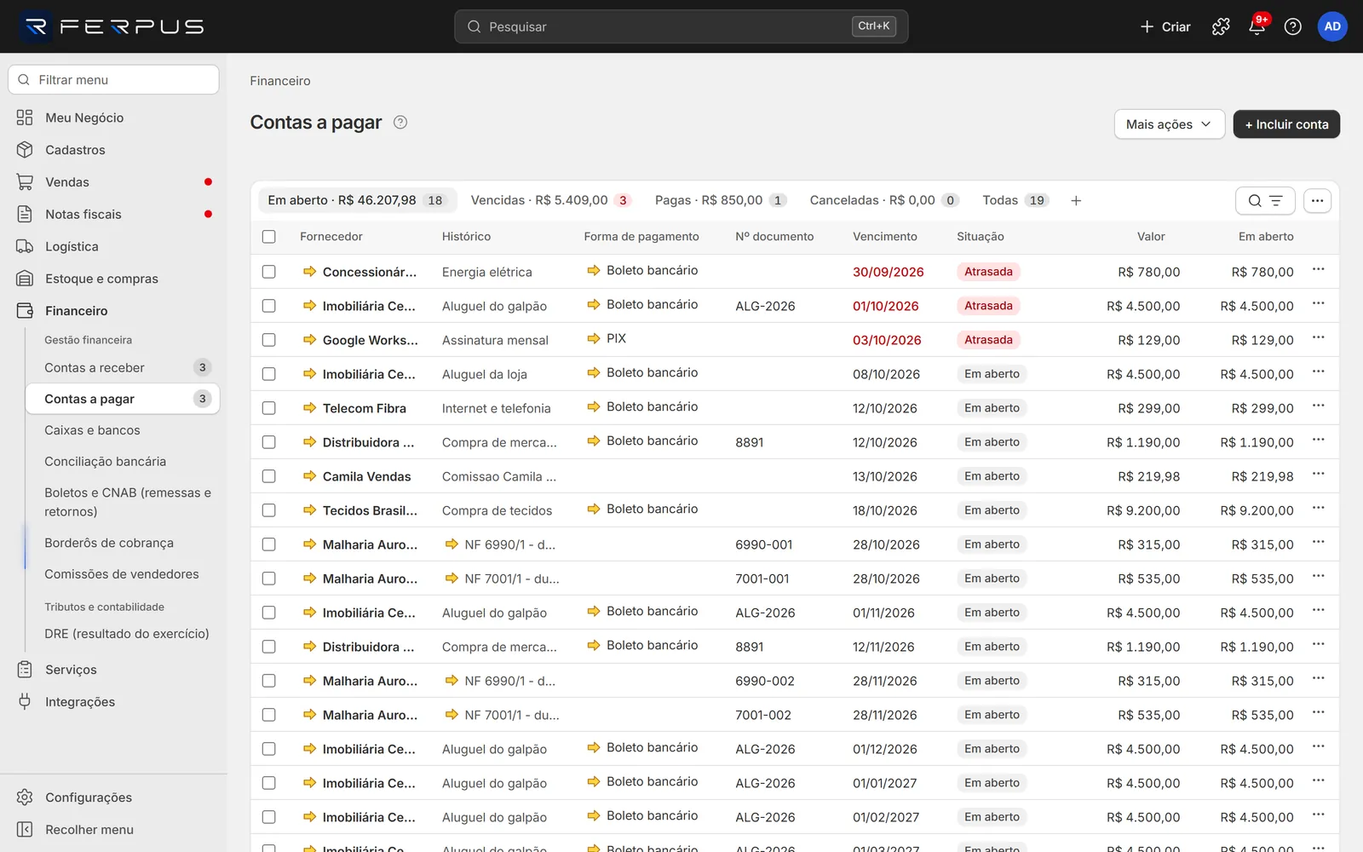
Task: Expand the Notas fiscais menu section
Action: click(114, 215)
